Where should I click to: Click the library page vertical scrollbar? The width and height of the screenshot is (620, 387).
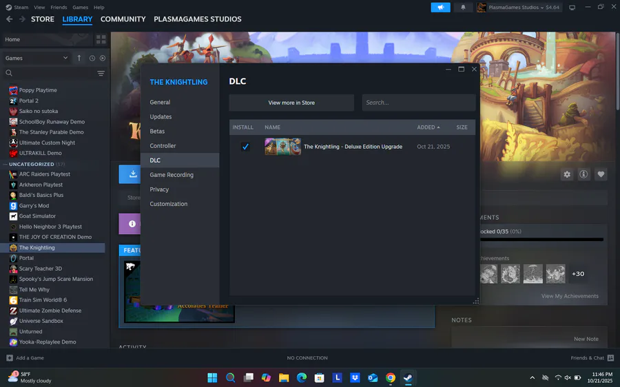tap(617, 71)
